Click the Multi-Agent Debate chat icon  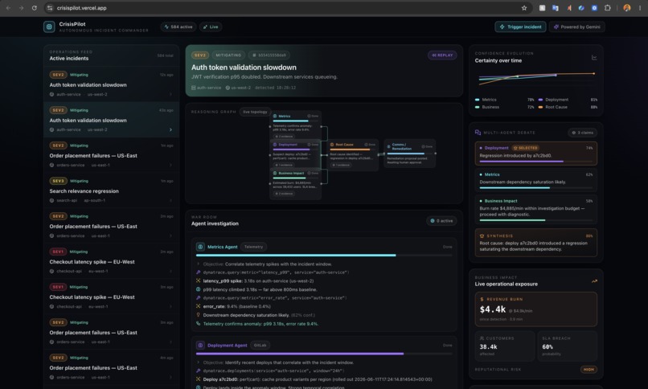point(478,133)
